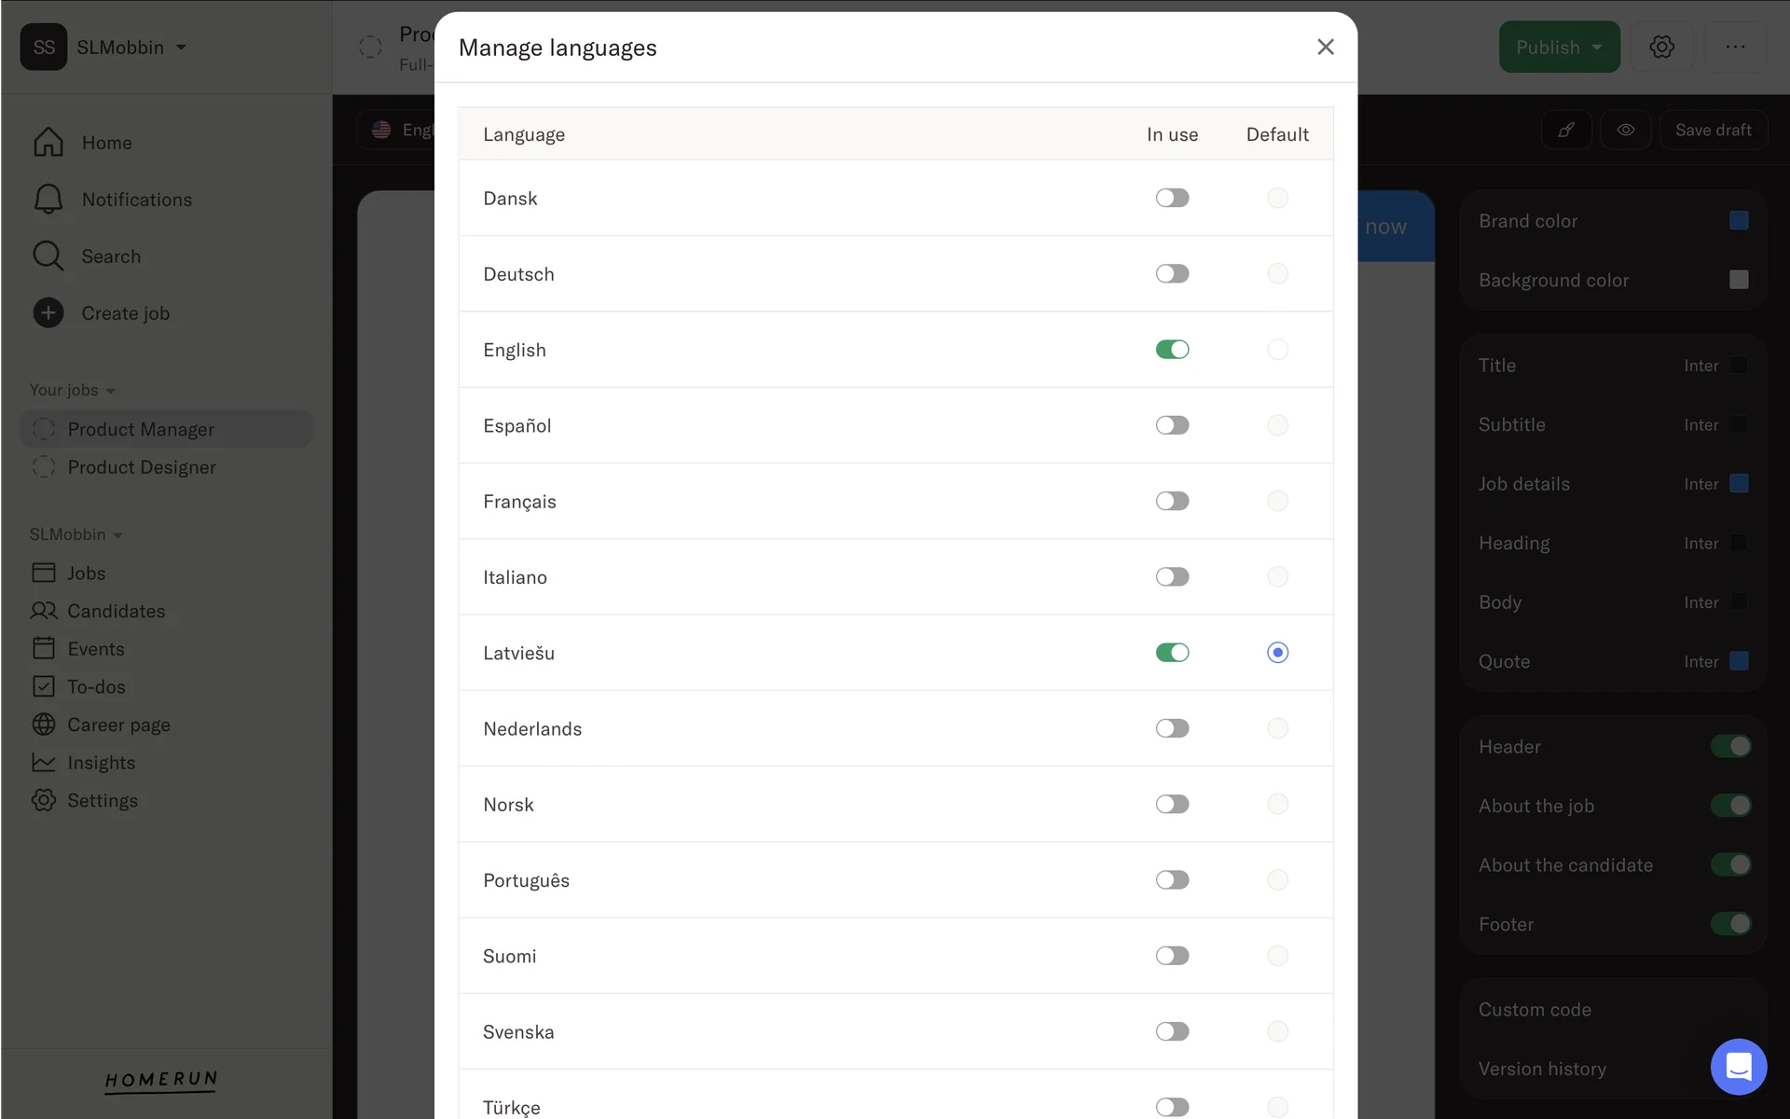Go to Career page in sidebar

pyautogui.click(x=118, y=725)
